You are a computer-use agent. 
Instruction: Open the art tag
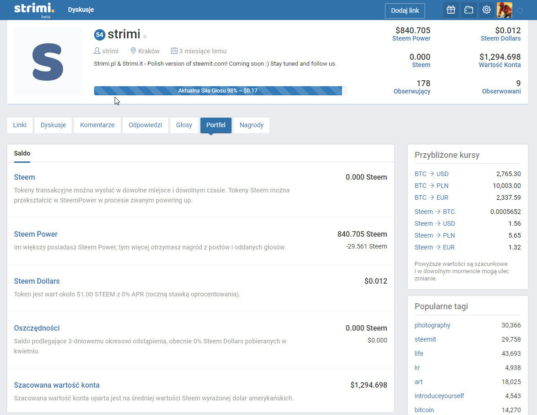tap(418, 381)
